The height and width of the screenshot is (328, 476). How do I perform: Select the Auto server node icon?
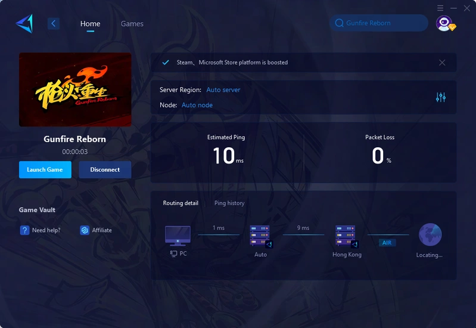point(260,236)
